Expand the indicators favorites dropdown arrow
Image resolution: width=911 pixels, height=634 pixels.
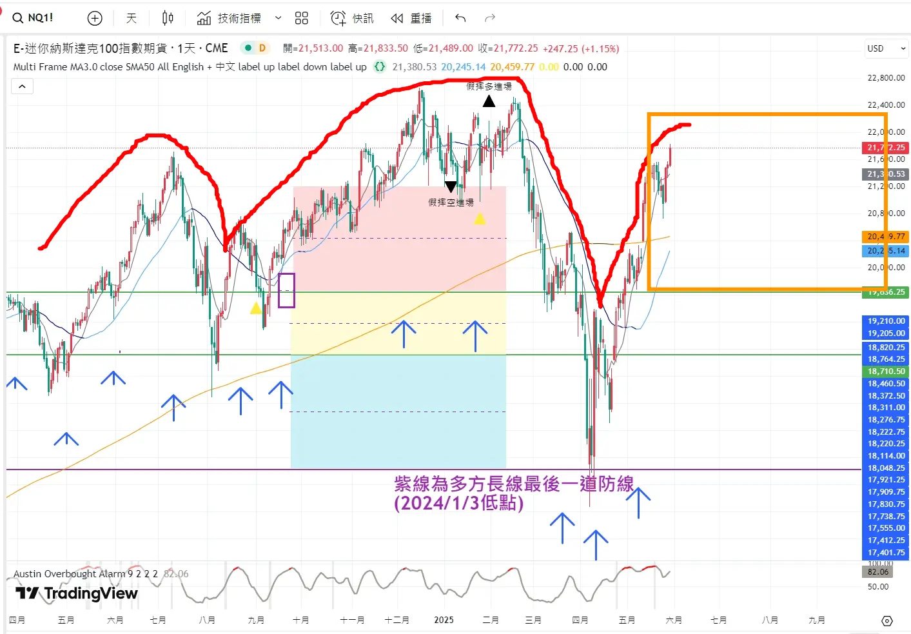tap(278, 18)
